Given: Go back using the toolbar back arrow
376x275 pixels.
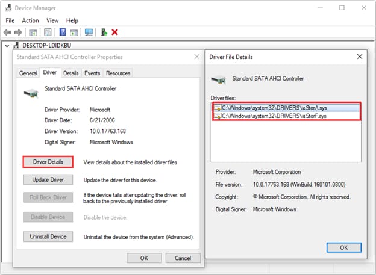Looking at the screenshot, I should click(7, 32).
